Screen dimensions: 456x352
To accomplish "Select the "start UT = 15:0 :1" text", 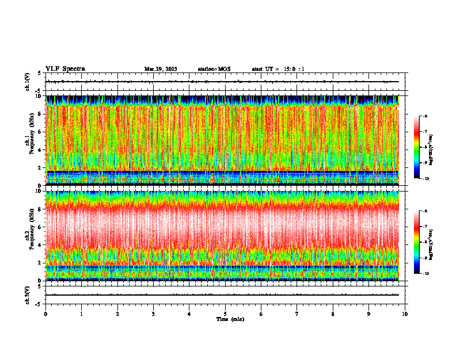I will click(278, 69).
